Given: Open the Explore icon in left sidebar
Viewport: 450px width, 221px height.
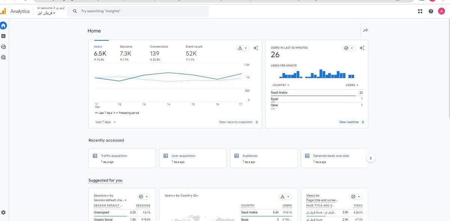Looking at the screenshot, I should (3, 47).
